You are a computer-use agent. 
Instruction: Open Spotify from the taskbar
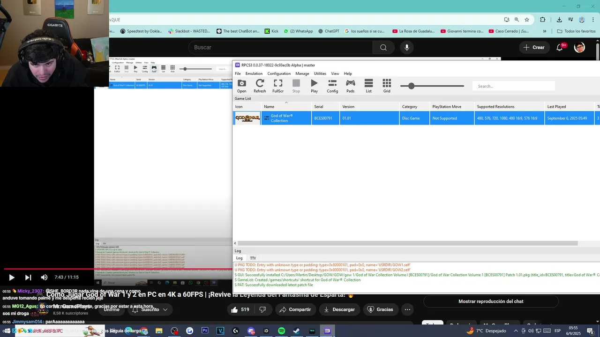pos(281,331)
